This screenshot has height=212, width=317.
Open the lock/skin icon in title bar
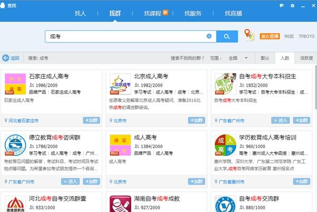click(293, 6)
